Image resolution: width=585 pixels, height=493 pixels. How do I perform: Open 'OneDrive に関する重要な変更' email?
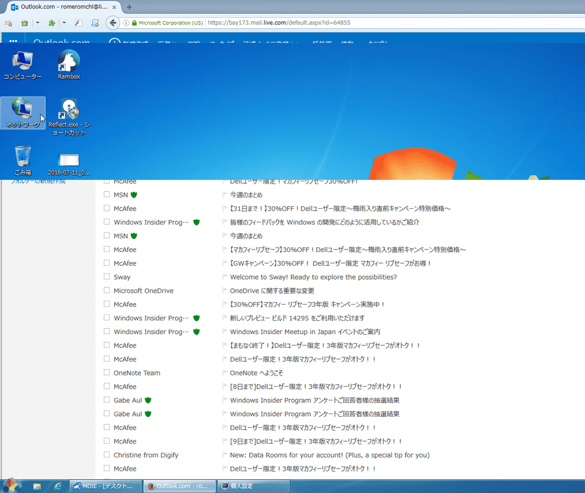(x=272, y=291)
